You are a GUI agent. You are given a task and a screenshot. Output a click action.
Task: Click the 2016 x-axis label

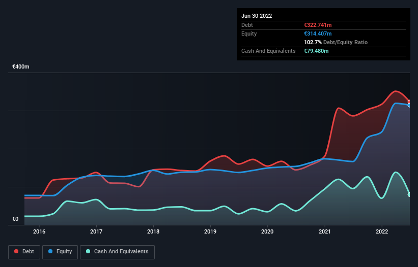[39, 231]
